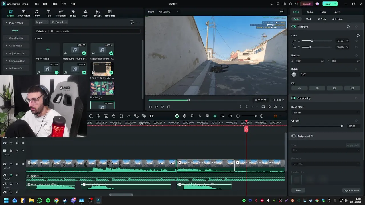Open the Full Quality dropdown
This screenshot has width=365, height=205.
169,11
